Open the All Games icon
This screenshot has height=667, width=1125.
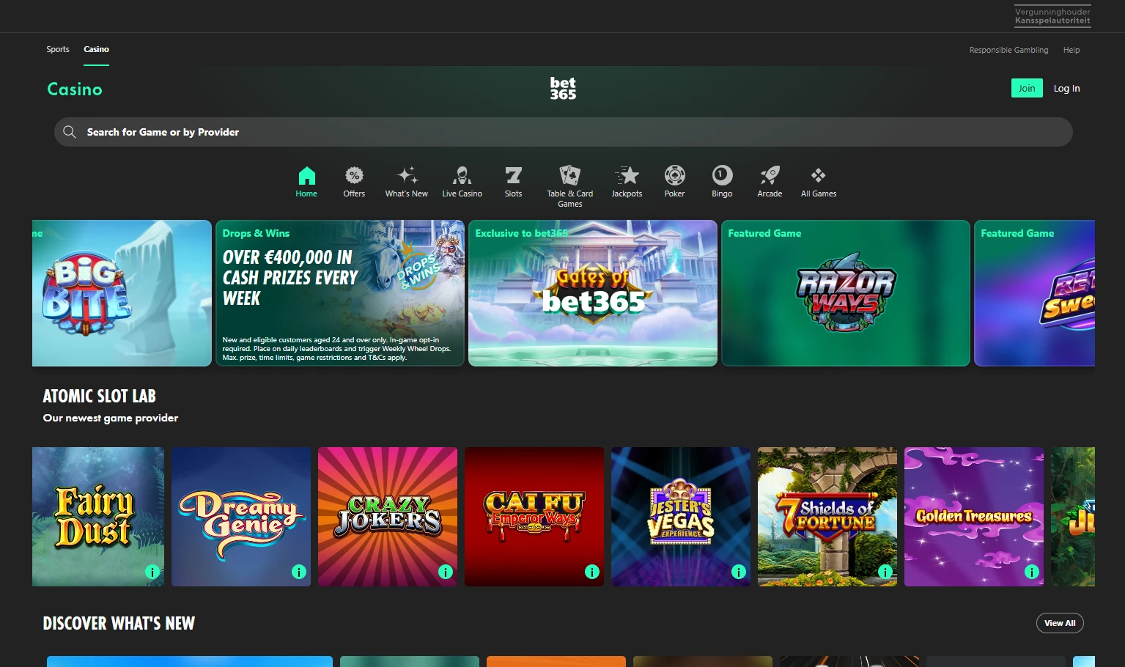point(818,176)
